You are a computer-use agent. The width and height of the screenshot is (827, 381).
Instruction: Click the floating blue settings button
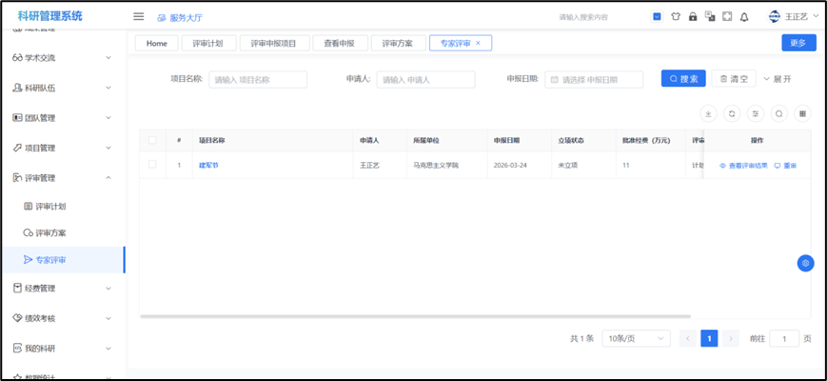[x=805, y=263]
